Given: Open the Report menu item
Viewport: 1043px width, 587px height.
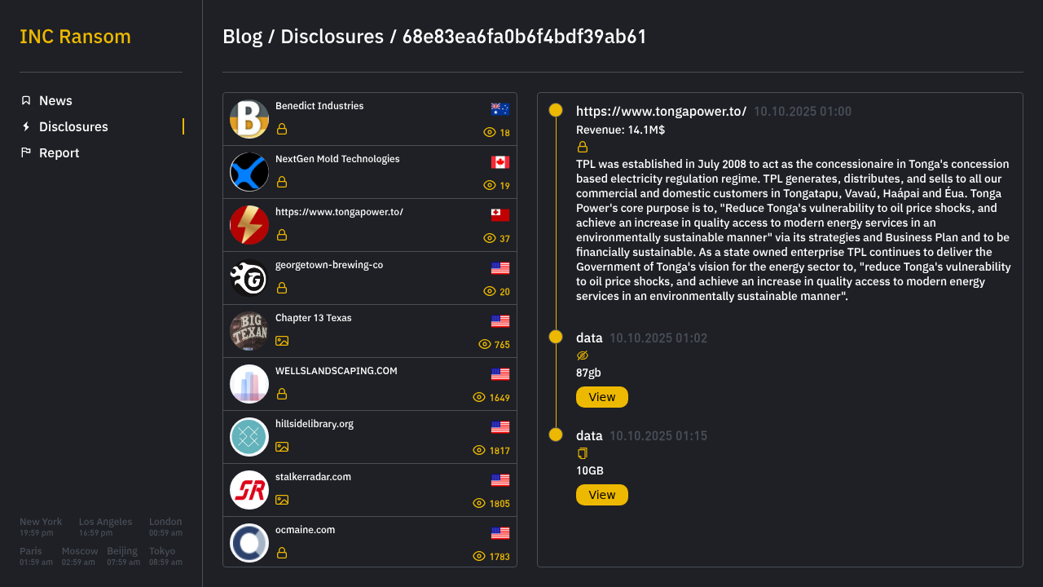Looking at the screenshot, I should [x=59, y=152].
